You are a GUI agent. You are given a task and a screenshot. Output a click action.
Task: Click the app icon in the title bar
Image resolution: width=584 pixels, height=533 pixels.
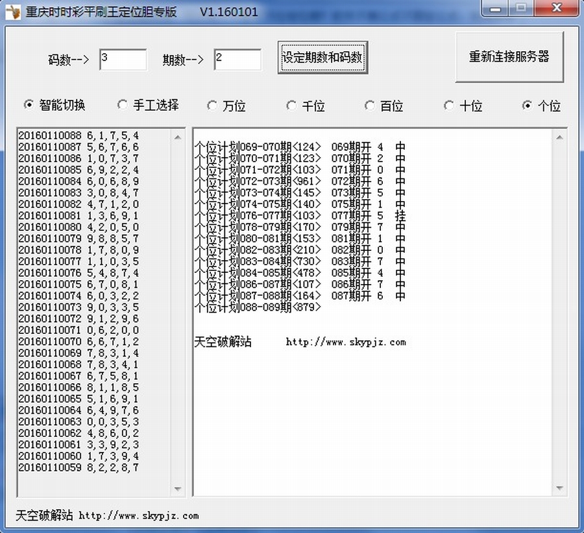click(13, 11)
